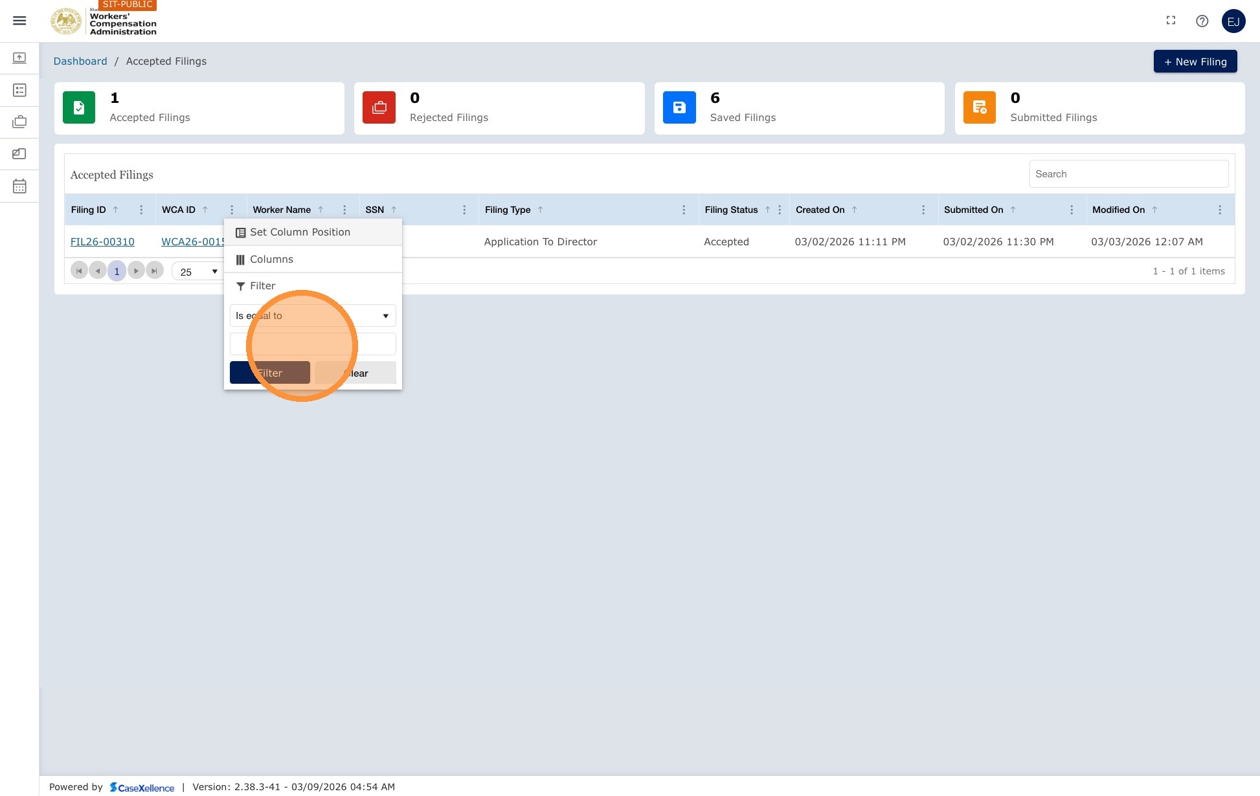Open the help question mark icon
The image size is (1260, 796).
tap(1202, 21)
